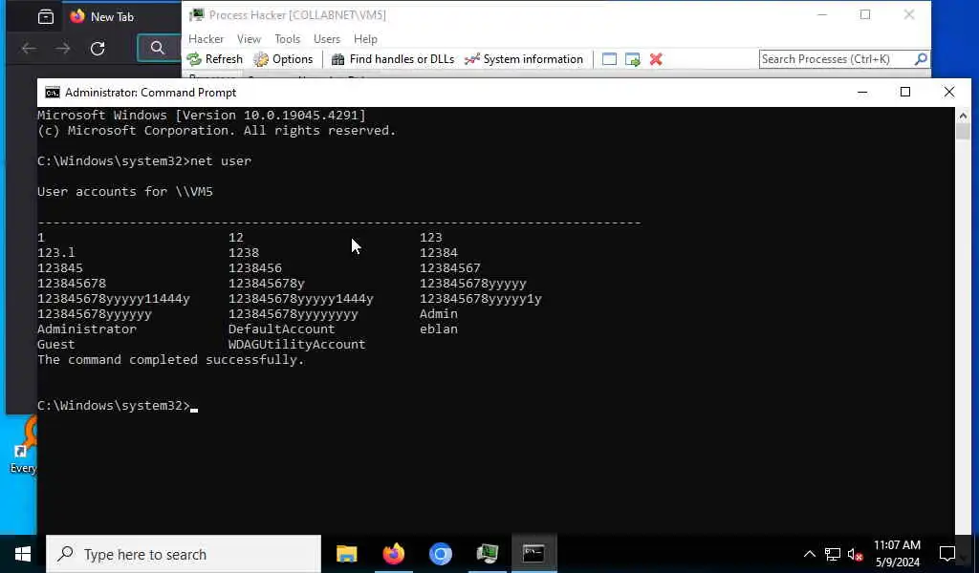
Task: Click the 'net user' command text
Action: coord(221,160)
